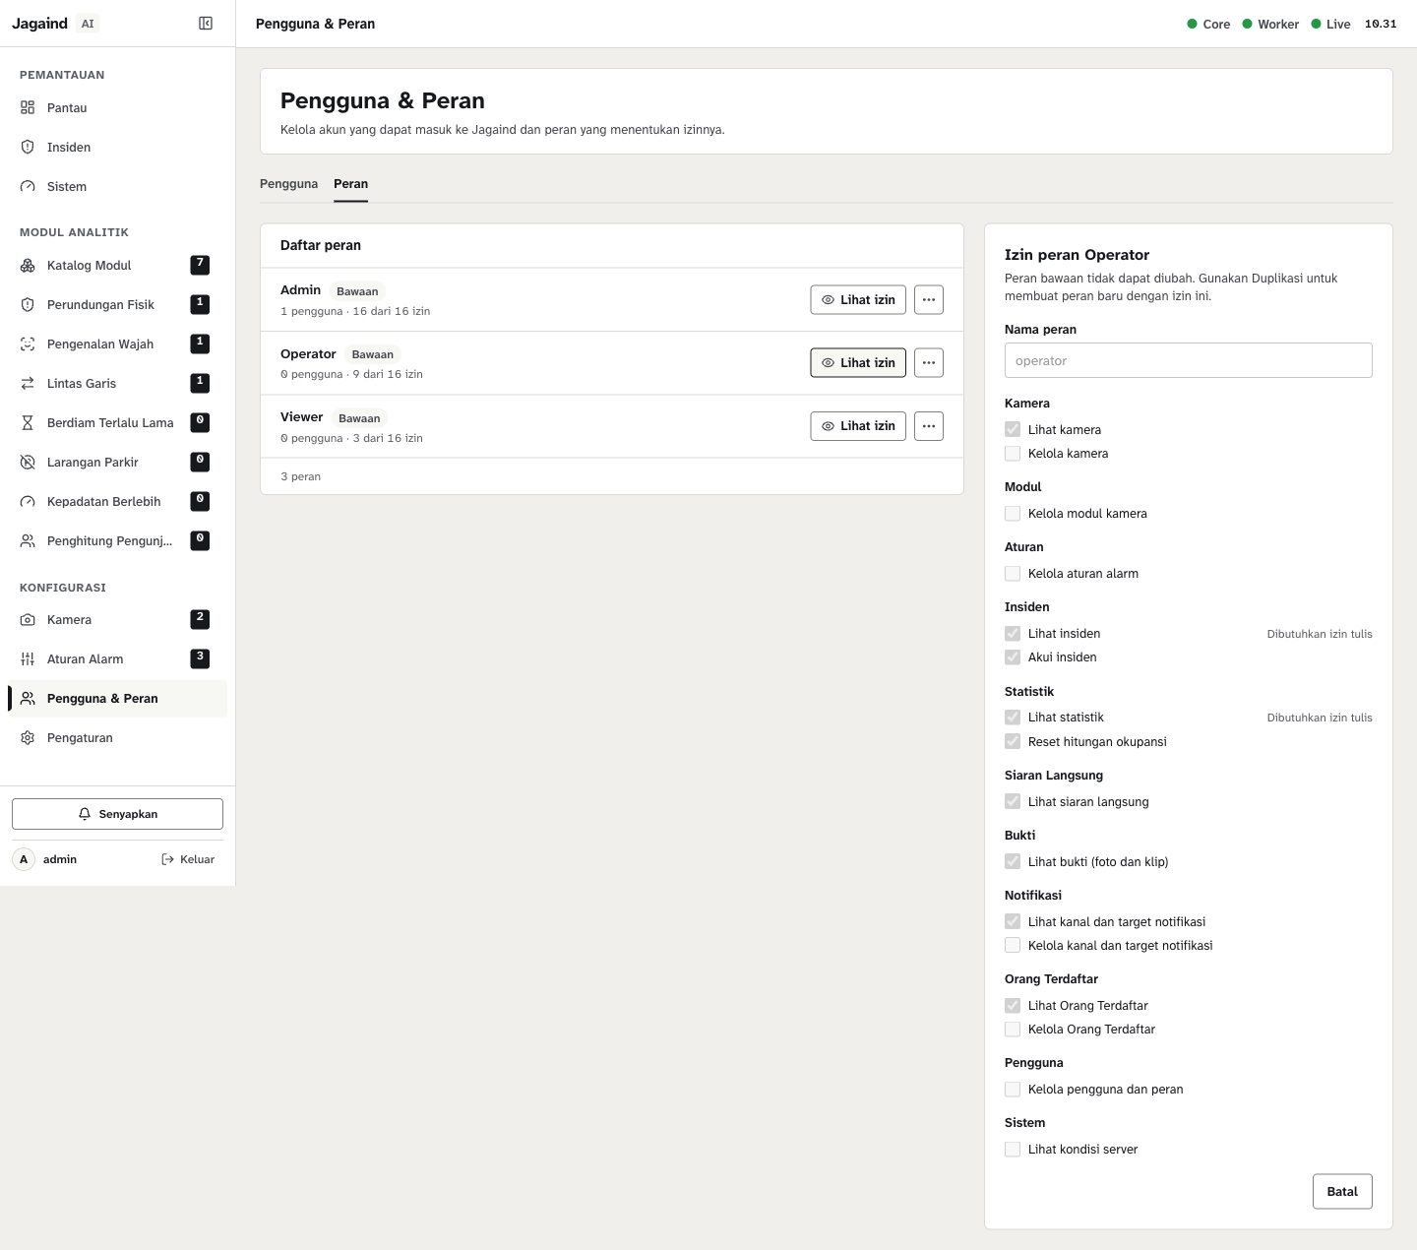The image size is (1417, 1250).
Task: Click the Berdiam Terlalu Lama hourglass icon
Action: pos(28,422)
